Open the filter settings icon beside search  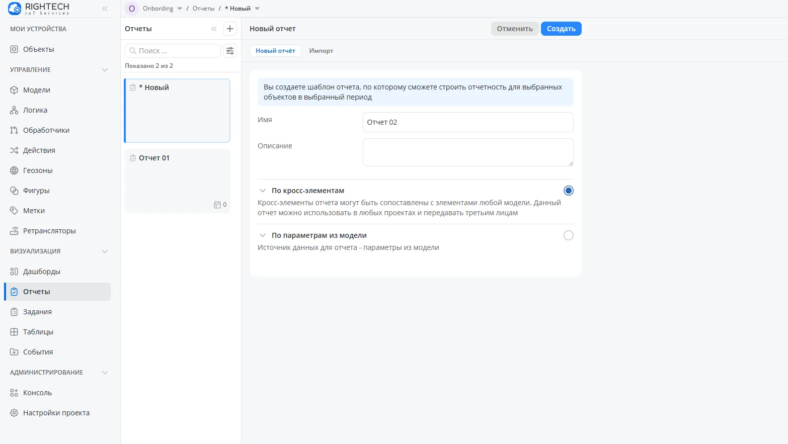click(x=230, y=51)
